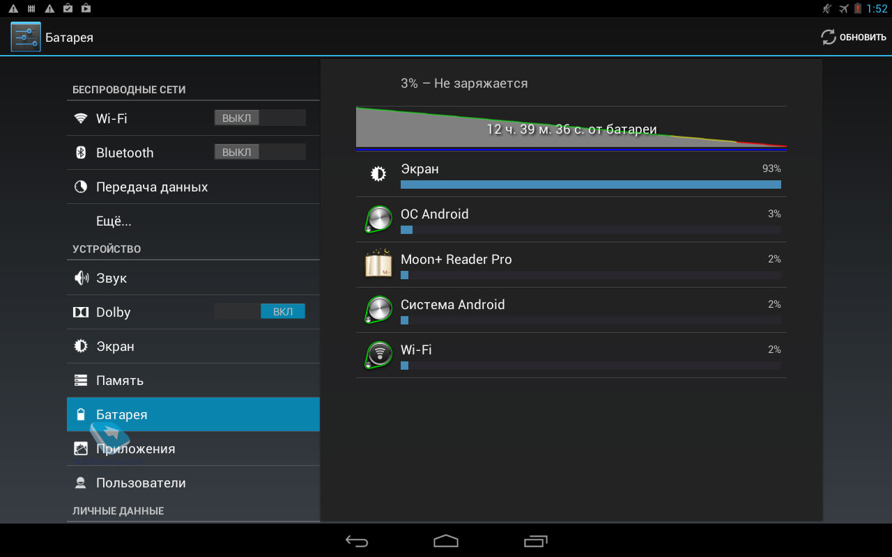This screenshot has height=557, width=892.
Task: Tap the storage icon beside Память
Action: (x=81, y=380)
